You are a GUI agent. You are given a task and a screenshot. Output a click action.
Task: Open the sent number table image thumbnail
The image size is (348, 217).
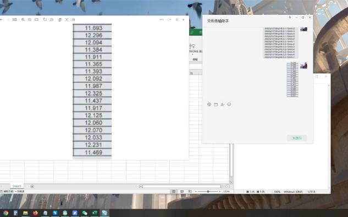(x=292, y=79)
